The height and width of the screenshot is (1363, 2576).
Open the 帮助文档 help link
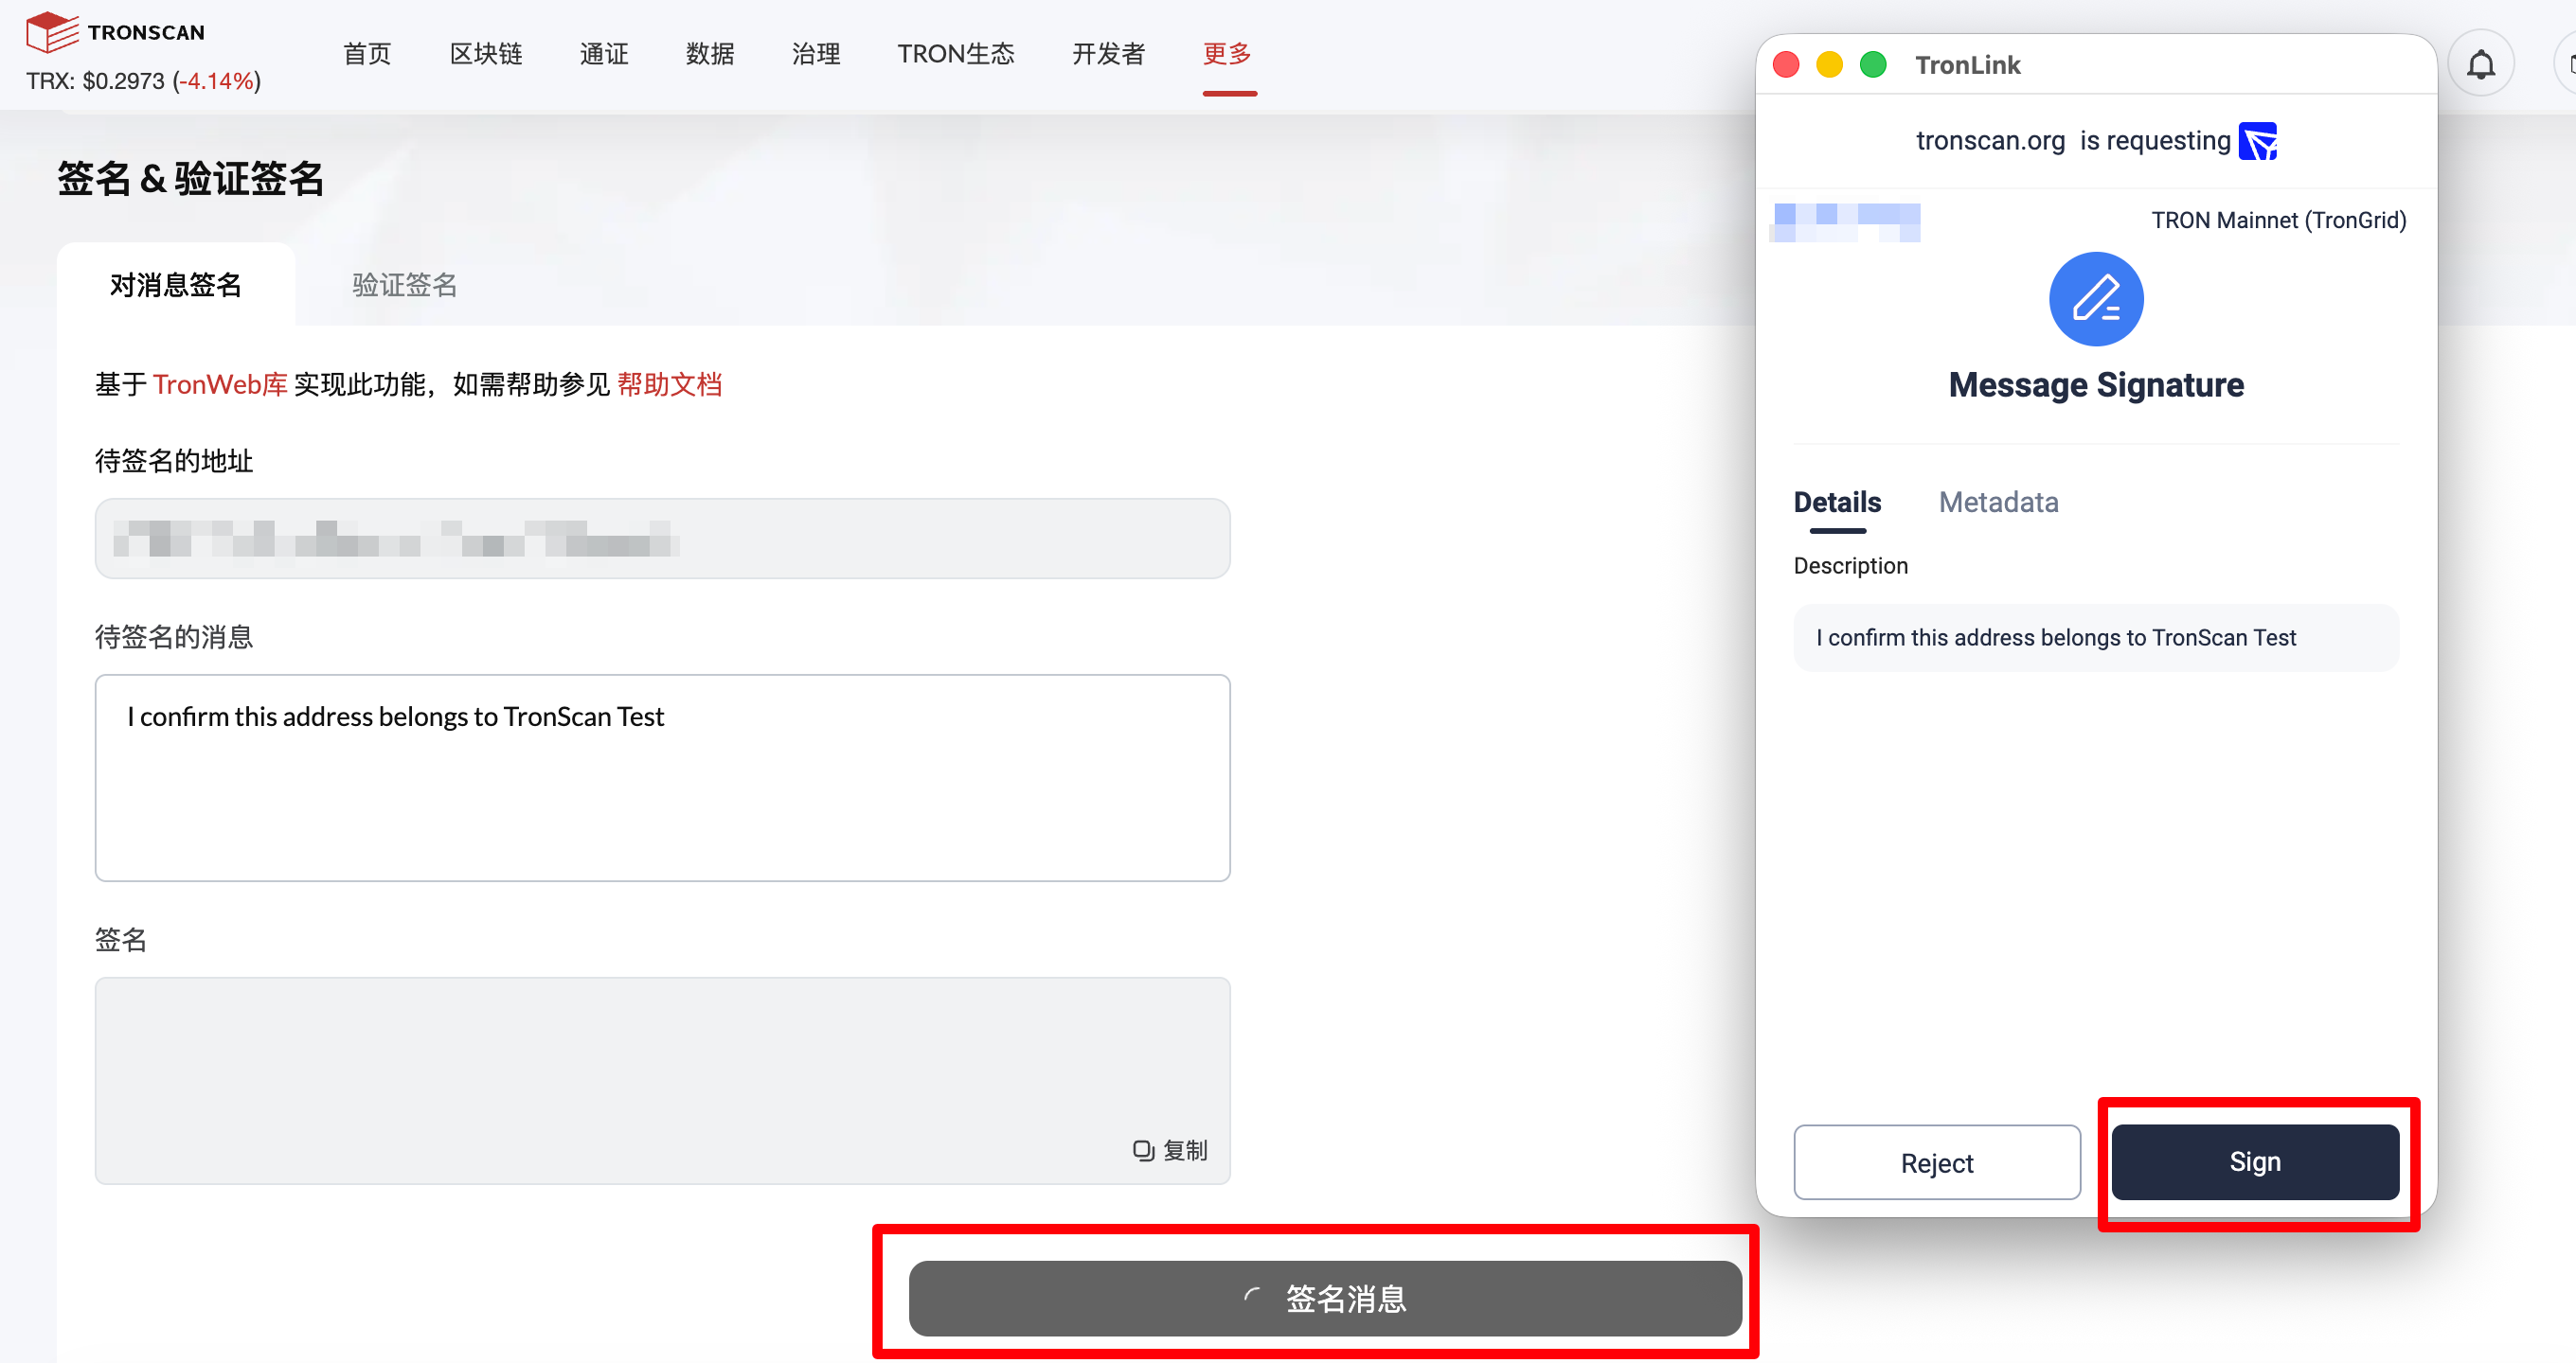pyautogui.click(x=670, y=384)
